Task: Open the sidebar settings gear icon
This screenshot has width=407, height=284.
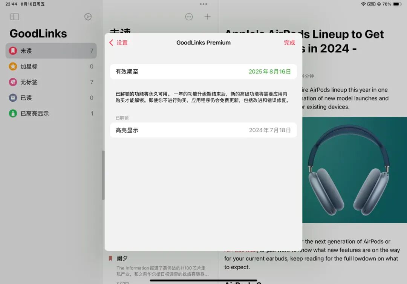Action: click(88, 17)
